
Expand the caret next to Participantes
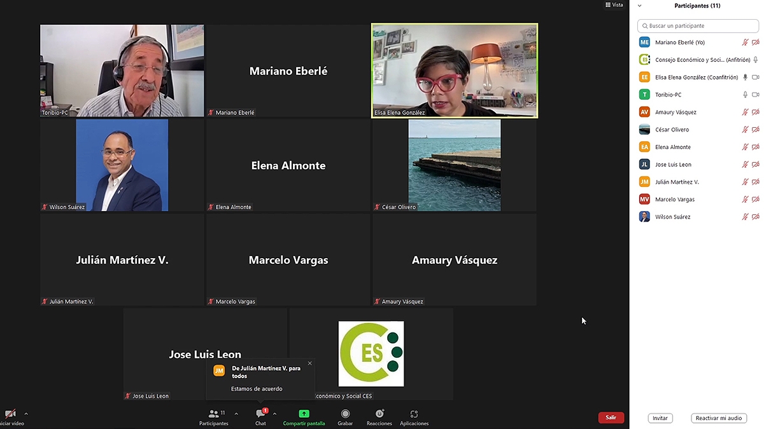point(236,414)
